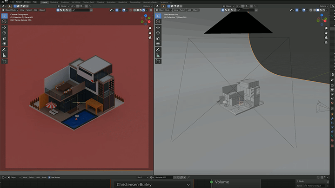335x188 pixels.
Task: Select the Transform tool in right viewport
Action: pos(158,44)
